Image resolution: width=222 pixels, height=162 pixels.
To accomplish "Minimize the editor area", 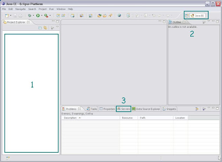I will (x=160, y=21).
